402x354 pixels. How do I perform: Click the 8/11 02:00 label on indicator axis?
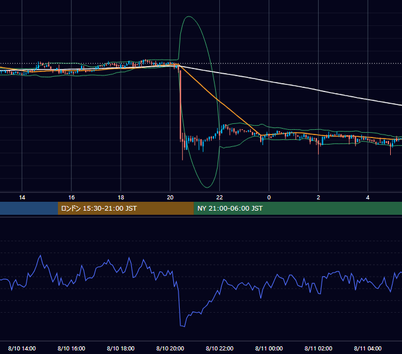coord(318,348)
